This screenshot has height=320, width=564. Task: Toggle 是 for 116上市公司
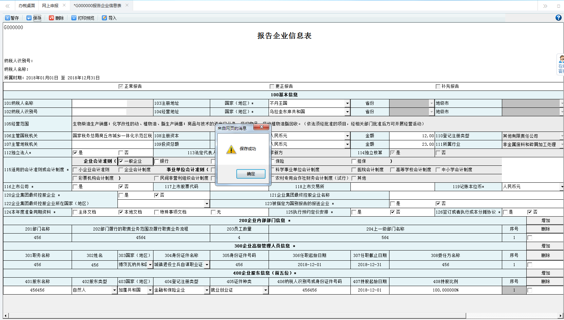coord(75,186)
